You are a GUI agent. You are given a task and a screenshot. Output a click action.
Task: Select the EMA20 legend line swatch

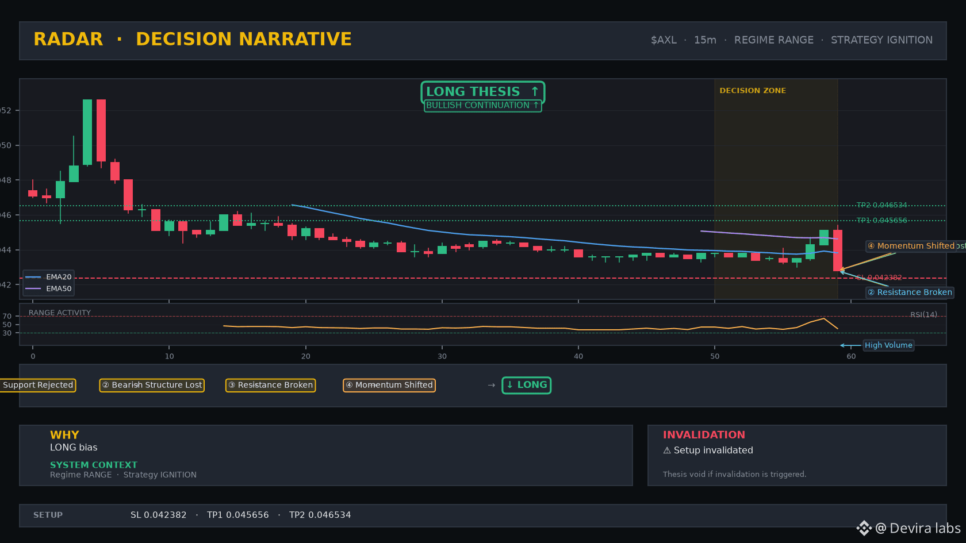33,277
